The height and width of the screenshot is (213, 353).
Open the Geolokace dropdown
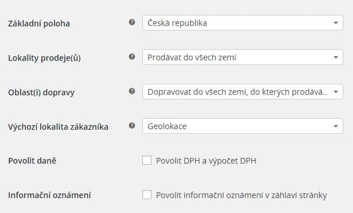click(x=243, y=126)
